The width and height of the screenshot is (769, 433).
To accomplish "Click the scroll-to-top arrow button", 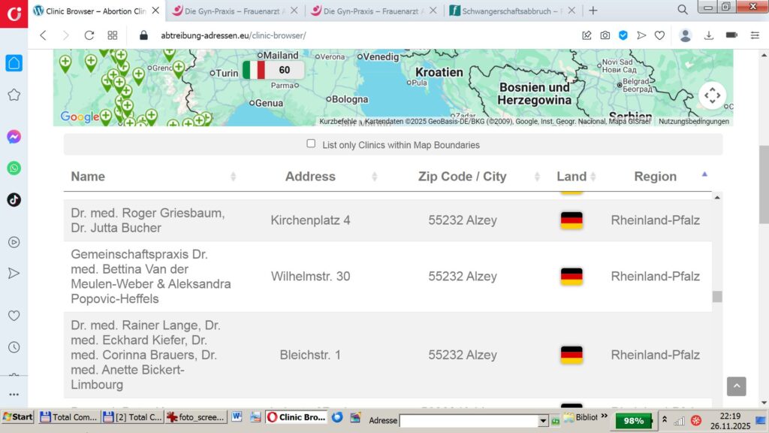I will coord(736,386).
